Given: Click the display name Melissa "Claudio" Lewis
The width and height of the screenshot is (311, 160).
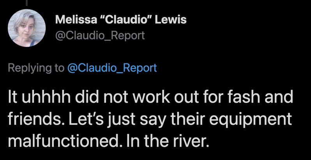Looking at the screenshot, I should (121, 19).
